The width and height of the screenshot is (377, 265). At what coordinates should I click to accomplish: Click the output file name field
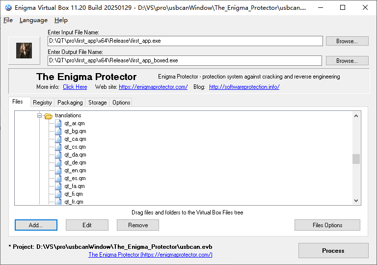(x=185, y=60)
